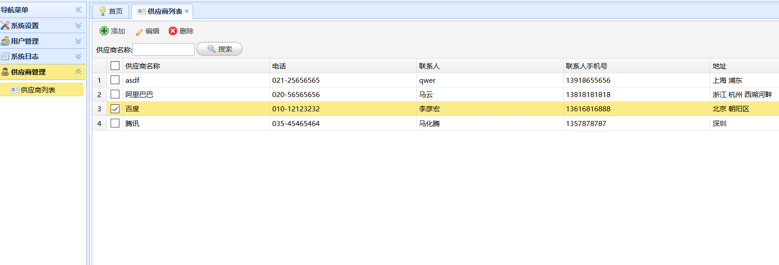Collapse the navigation menu sidebar

click(x=78, y=10)
